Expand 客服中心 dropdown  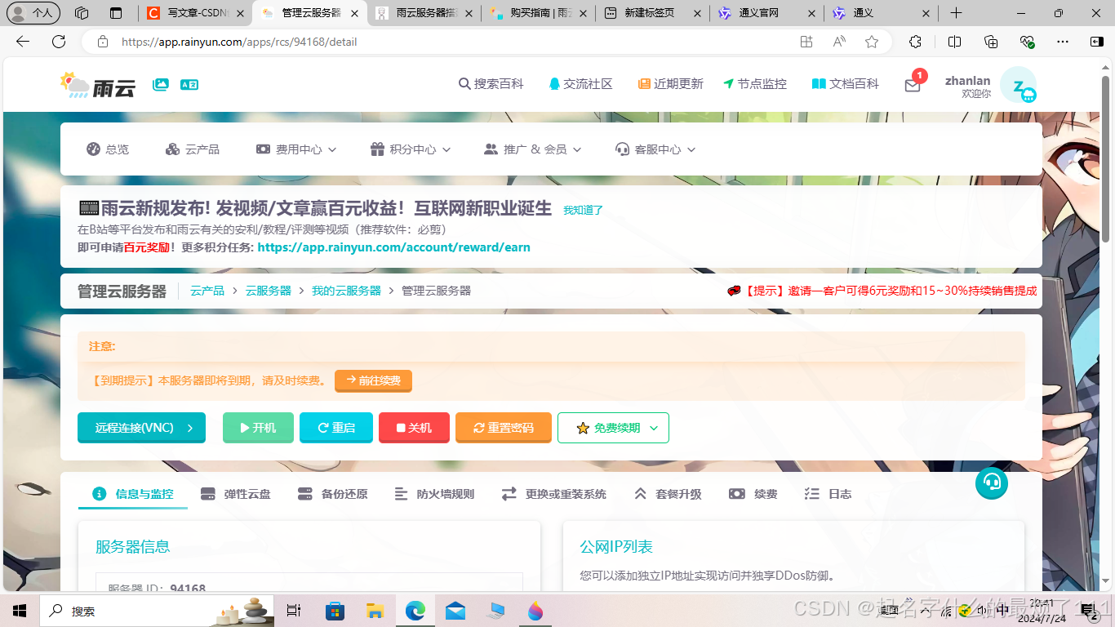(x=655, y=149)
